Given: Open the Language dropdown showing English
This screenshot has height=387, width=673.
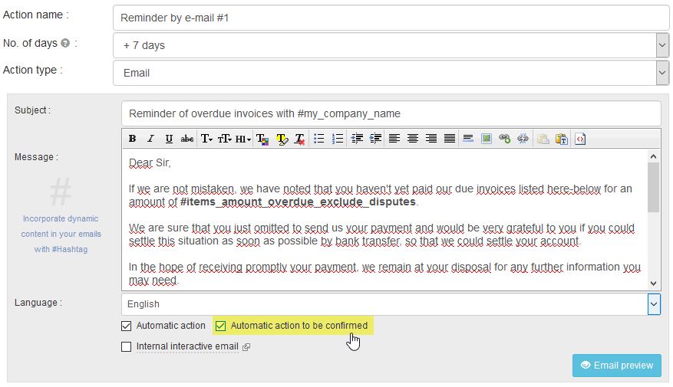Looking at the screenshot, I should (x=654, y=304).
